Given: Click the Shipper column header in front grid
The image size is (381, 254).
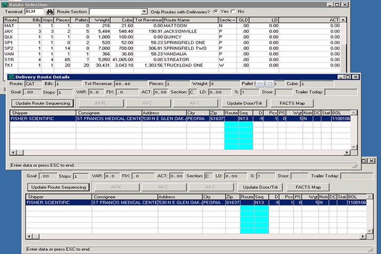Looking at the screenshot, I should click(43, 113).
